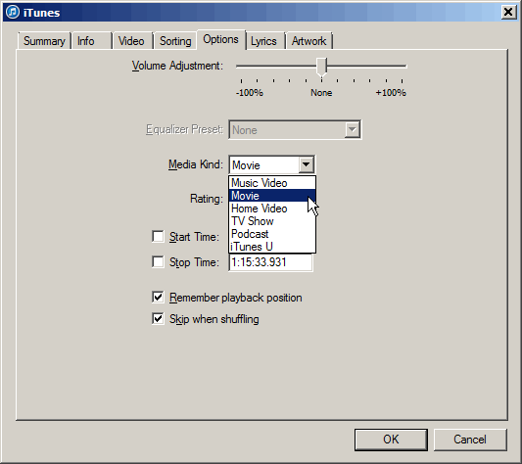Open the Lyrics tab

(264, 41)
